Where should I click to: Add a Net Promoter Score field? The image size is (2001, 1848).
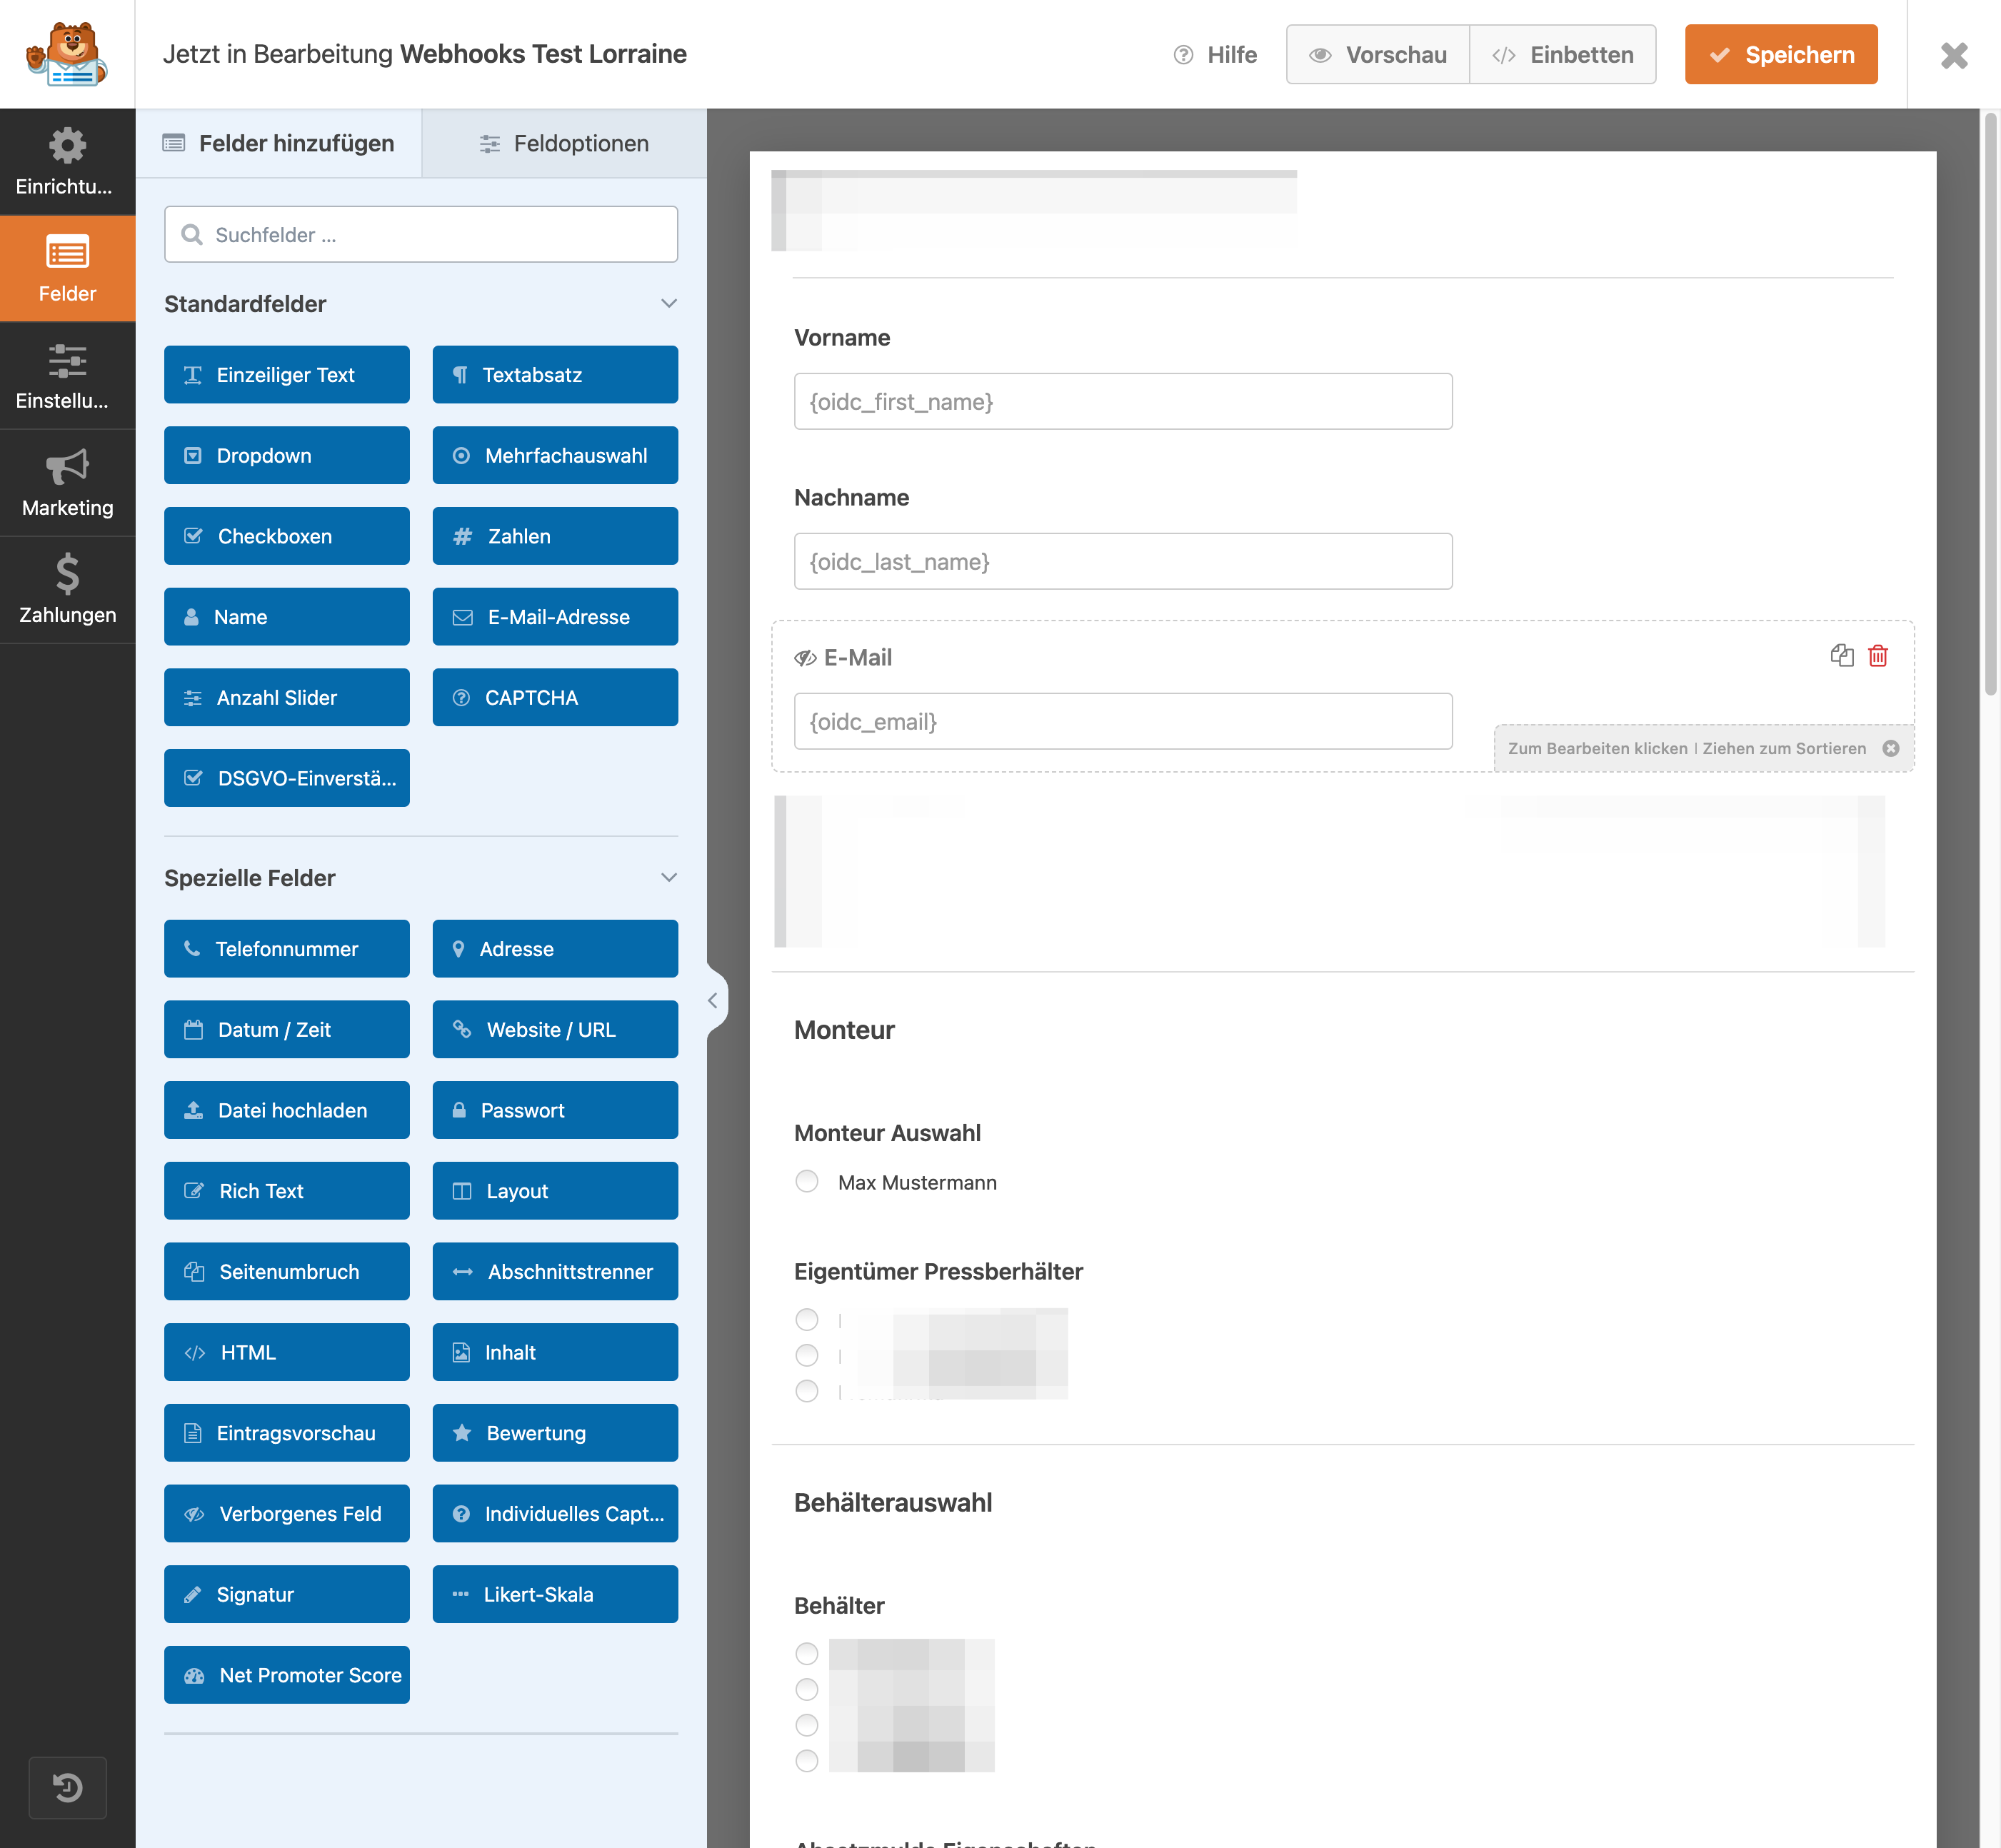(x=287, y=1675)
